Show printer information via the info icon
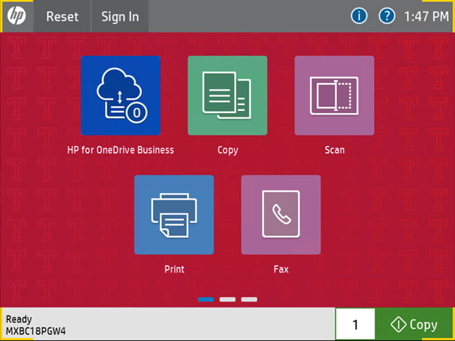The width and height of the screenshot is (455, 341). 359,16
